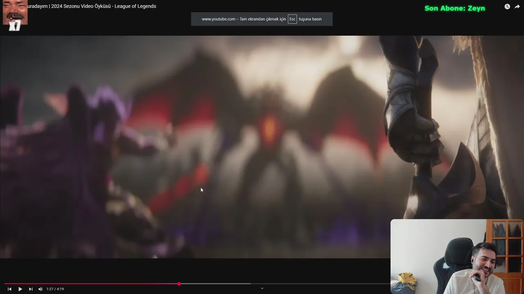Click the streamer webcam overlay

coord(457,256)
